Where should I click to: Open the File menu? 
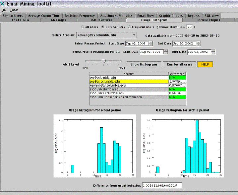[4, 10]
